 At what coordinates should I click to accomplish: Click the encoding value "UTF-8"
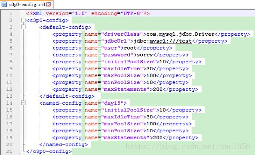[132, 13]
